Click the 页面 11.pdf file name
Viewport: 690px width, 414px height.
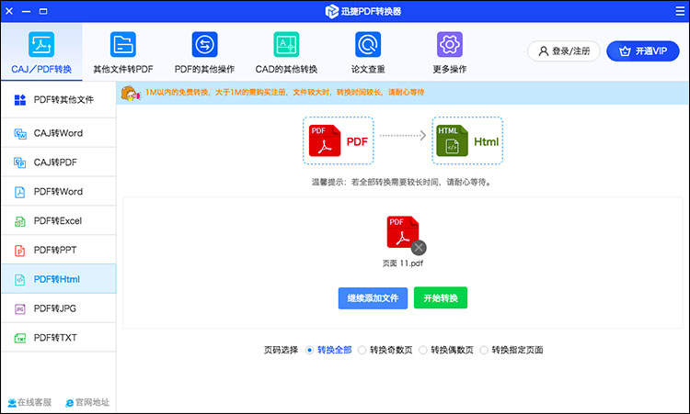pyautogui.click(x=403, y=263)
